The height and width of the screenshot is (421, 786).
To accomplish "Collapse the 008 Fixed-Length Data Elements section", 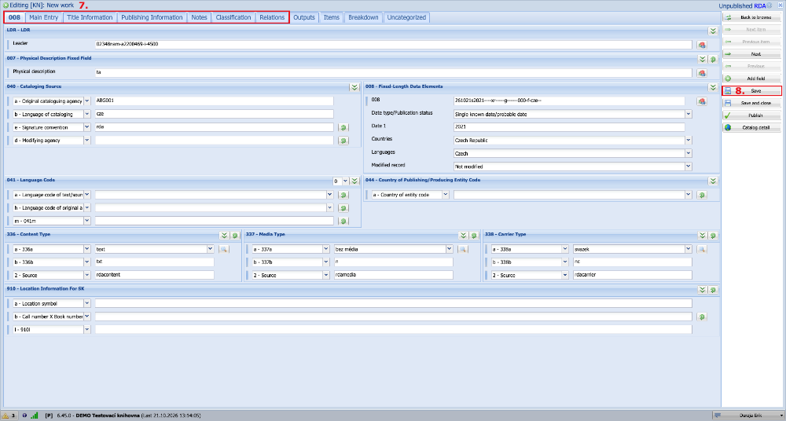I will 713,87.
